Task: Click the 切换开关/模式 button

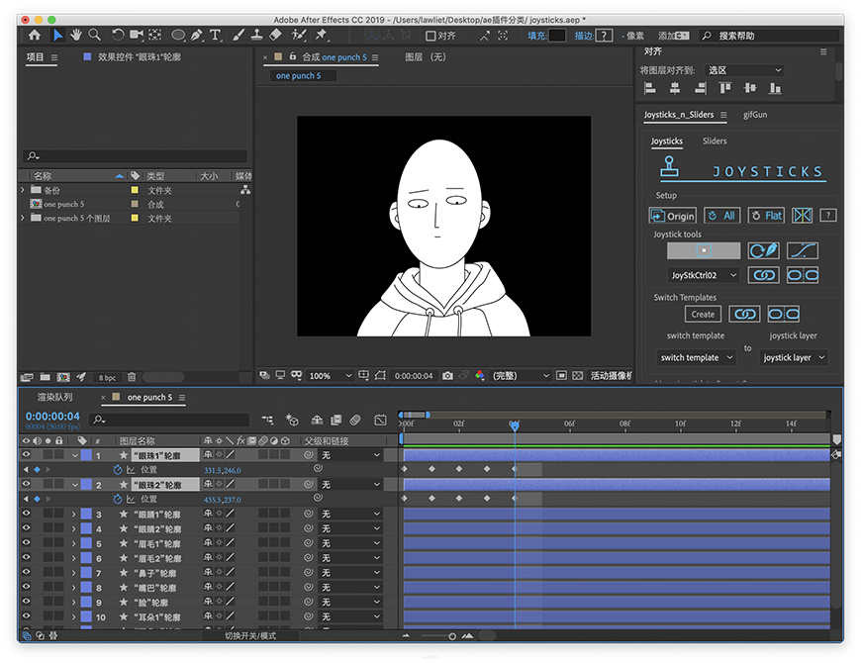Action: [252, 635]
